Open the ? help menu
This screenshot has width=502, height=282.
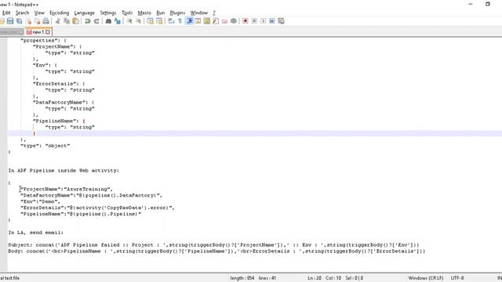[214, 13]
